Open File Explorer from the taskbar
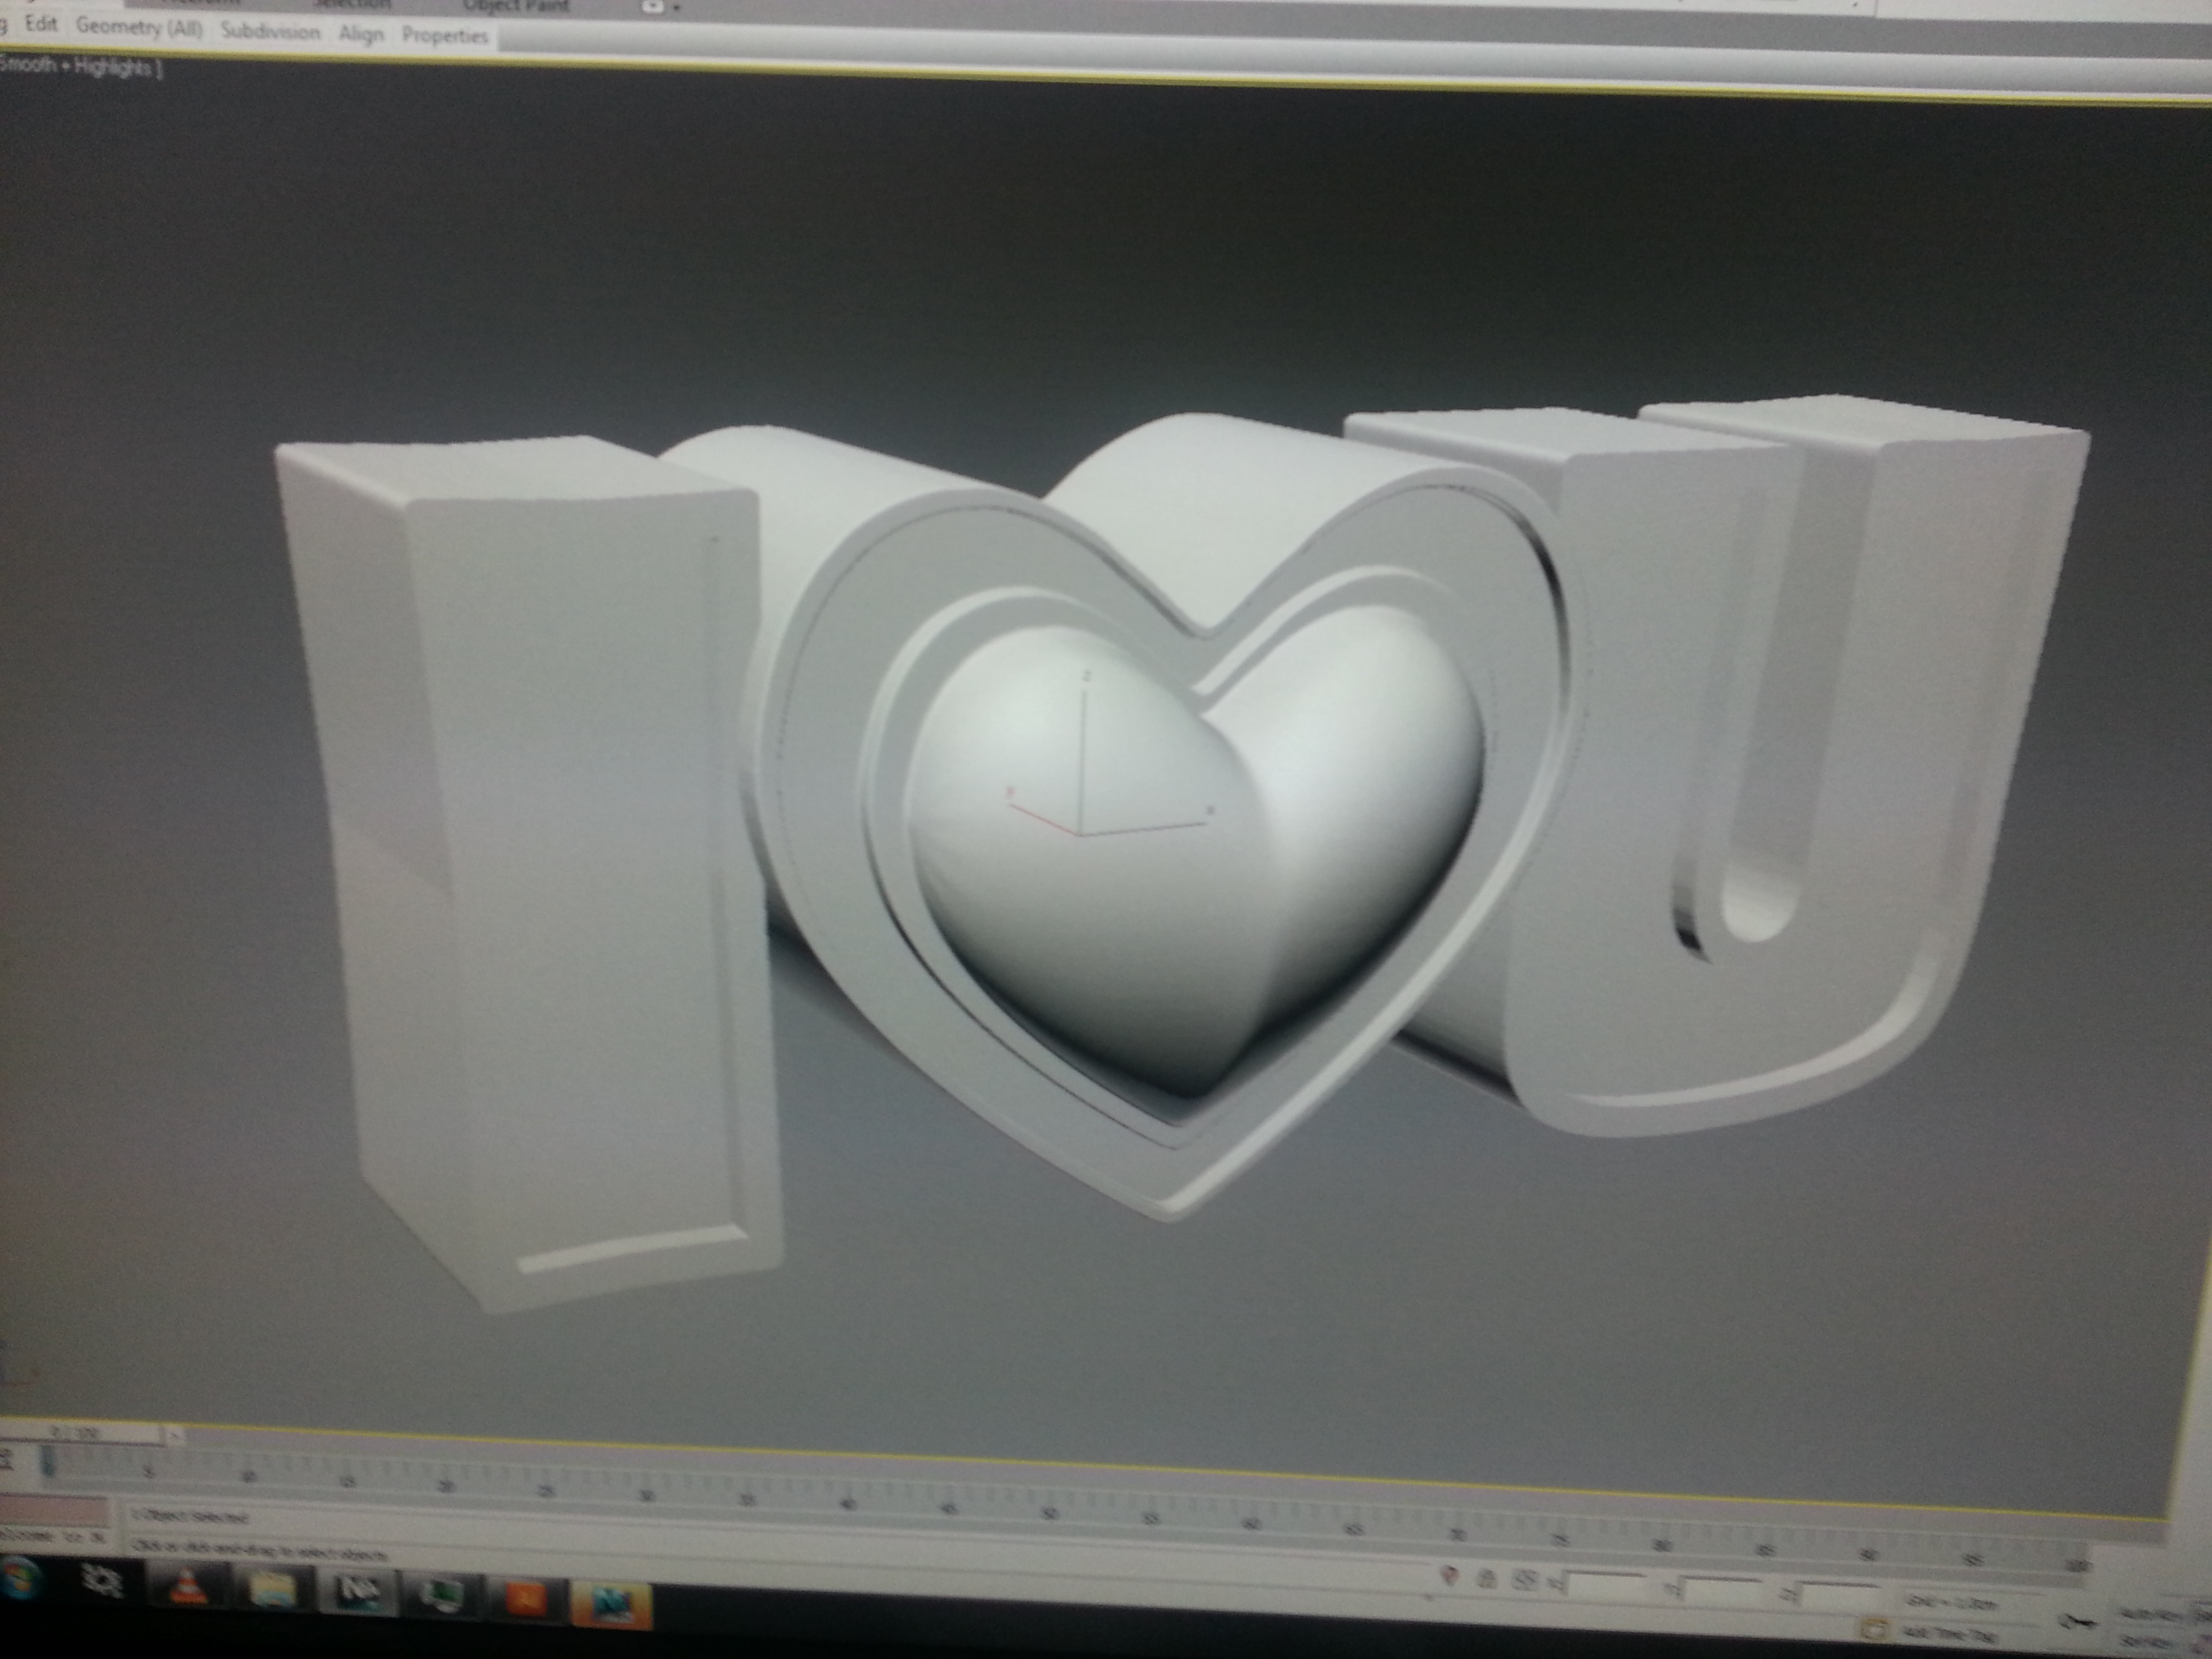2212x1659 pixels. click(272, 1589)
